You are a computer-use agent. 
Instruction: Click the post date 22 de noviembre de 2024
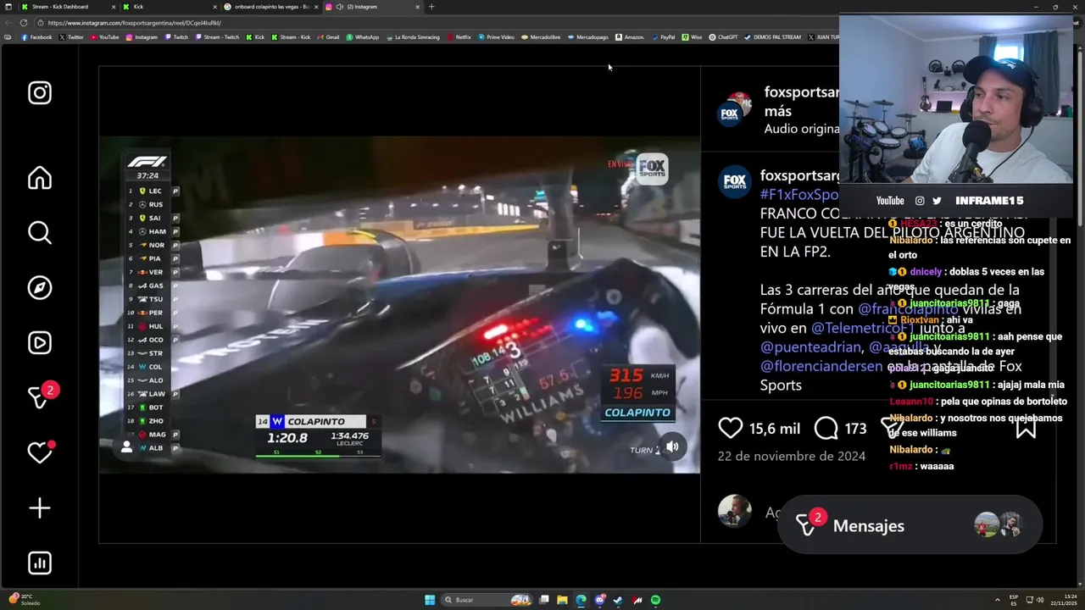click(x=792, y=456)
